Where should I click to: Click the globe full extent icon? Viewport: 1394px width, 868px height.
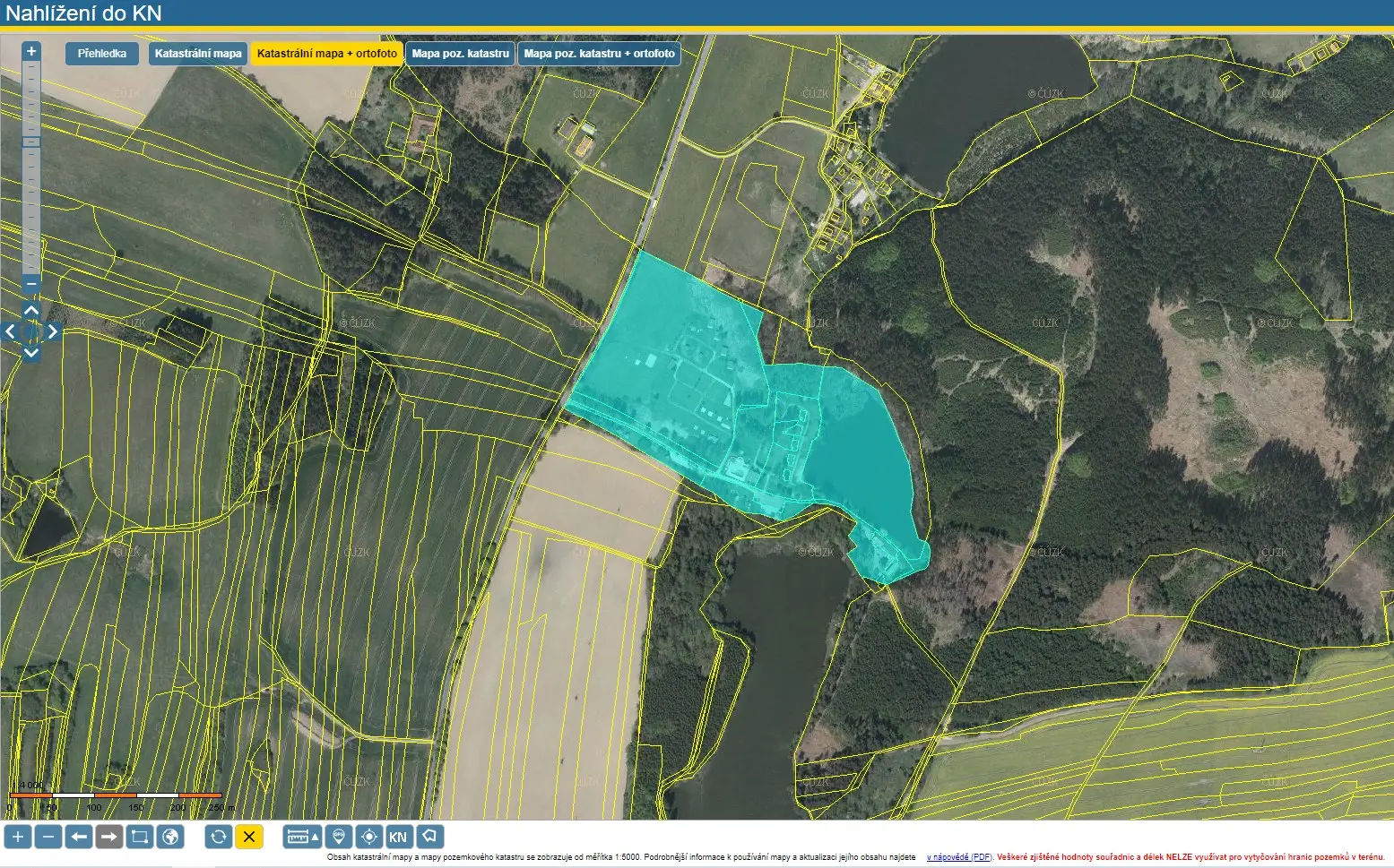point(169,837)
